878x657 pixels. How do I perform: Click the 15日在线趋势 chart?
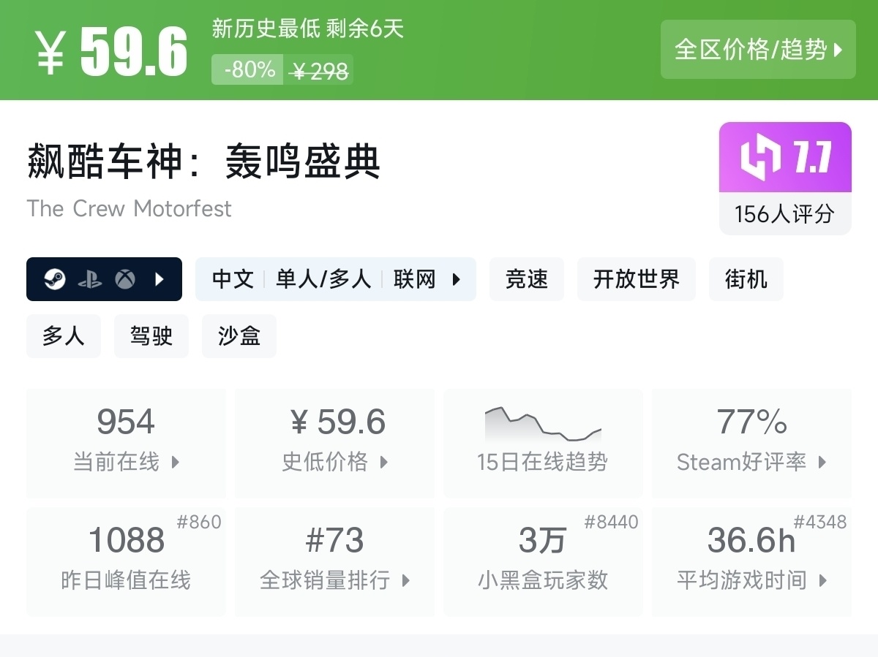[x=543, y=424]
